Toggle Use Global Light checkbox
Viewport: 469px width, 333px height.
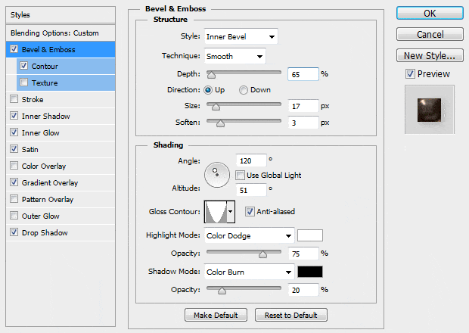240,175
